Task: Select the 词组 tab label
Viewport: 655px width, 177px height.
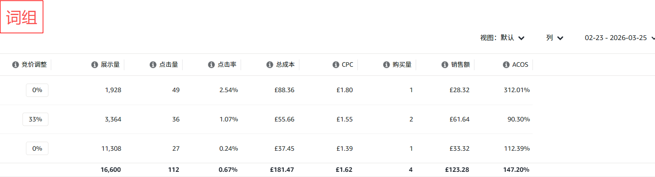Action: pyautogui.click(x=22, y=18)
